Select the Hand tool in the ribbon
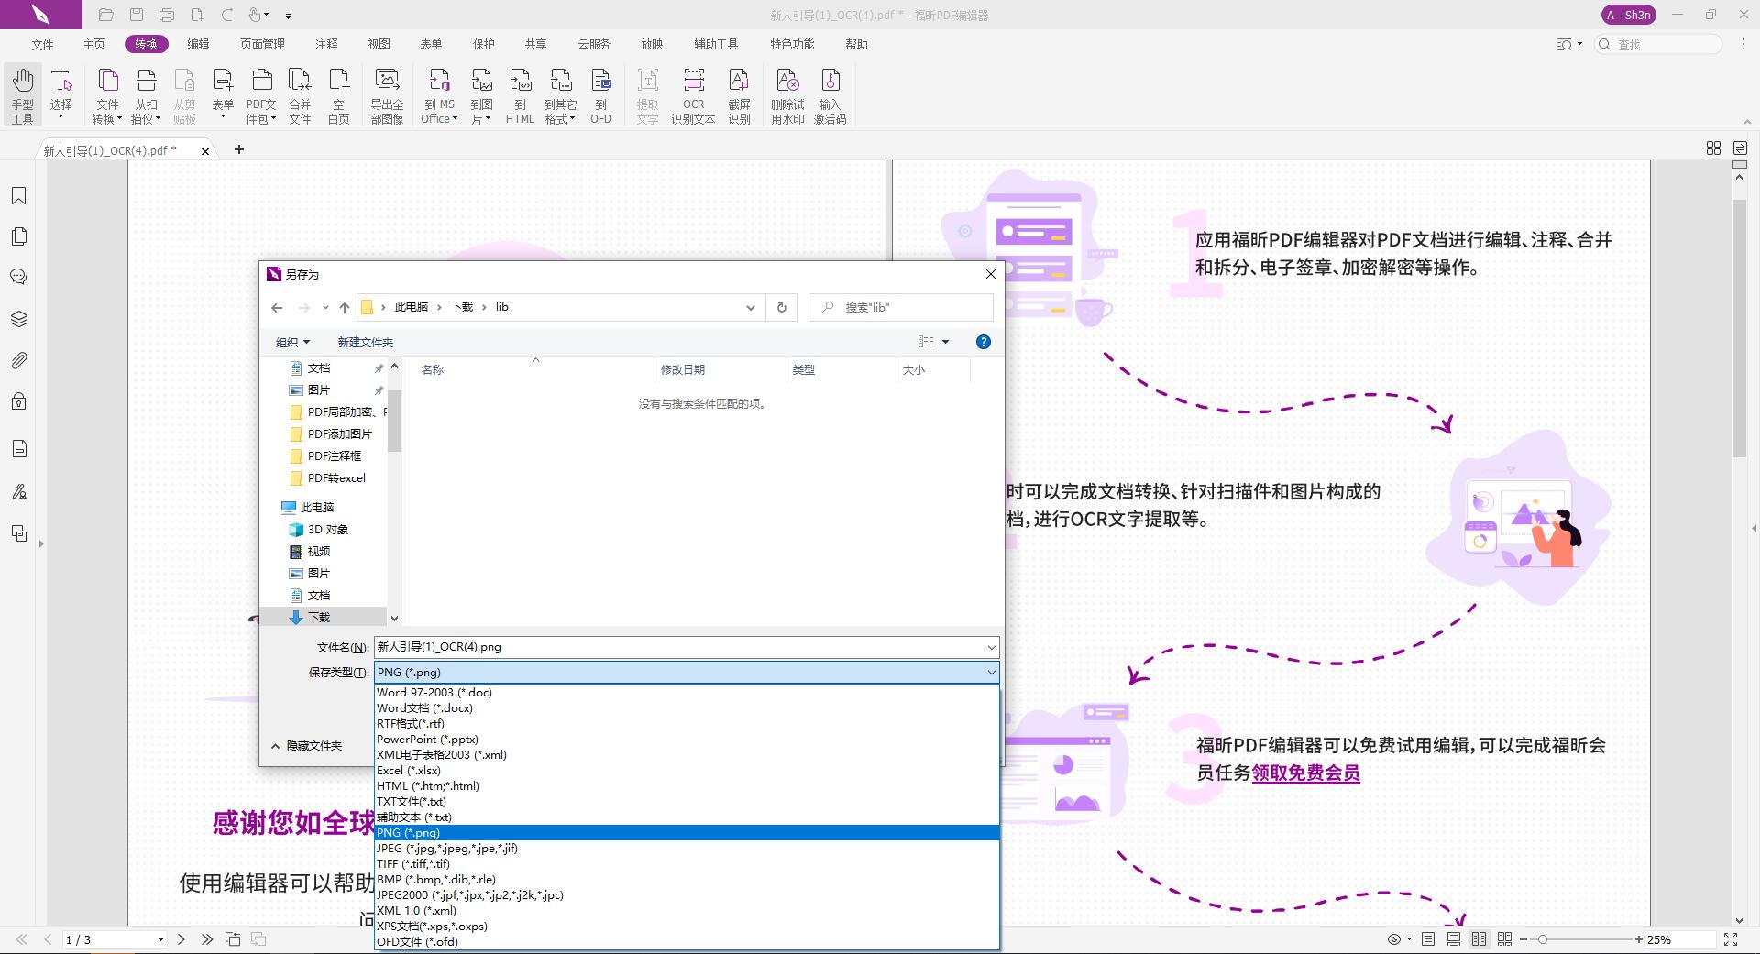The height and width of the screenshot is (954, 1760). tap(22, 92)
